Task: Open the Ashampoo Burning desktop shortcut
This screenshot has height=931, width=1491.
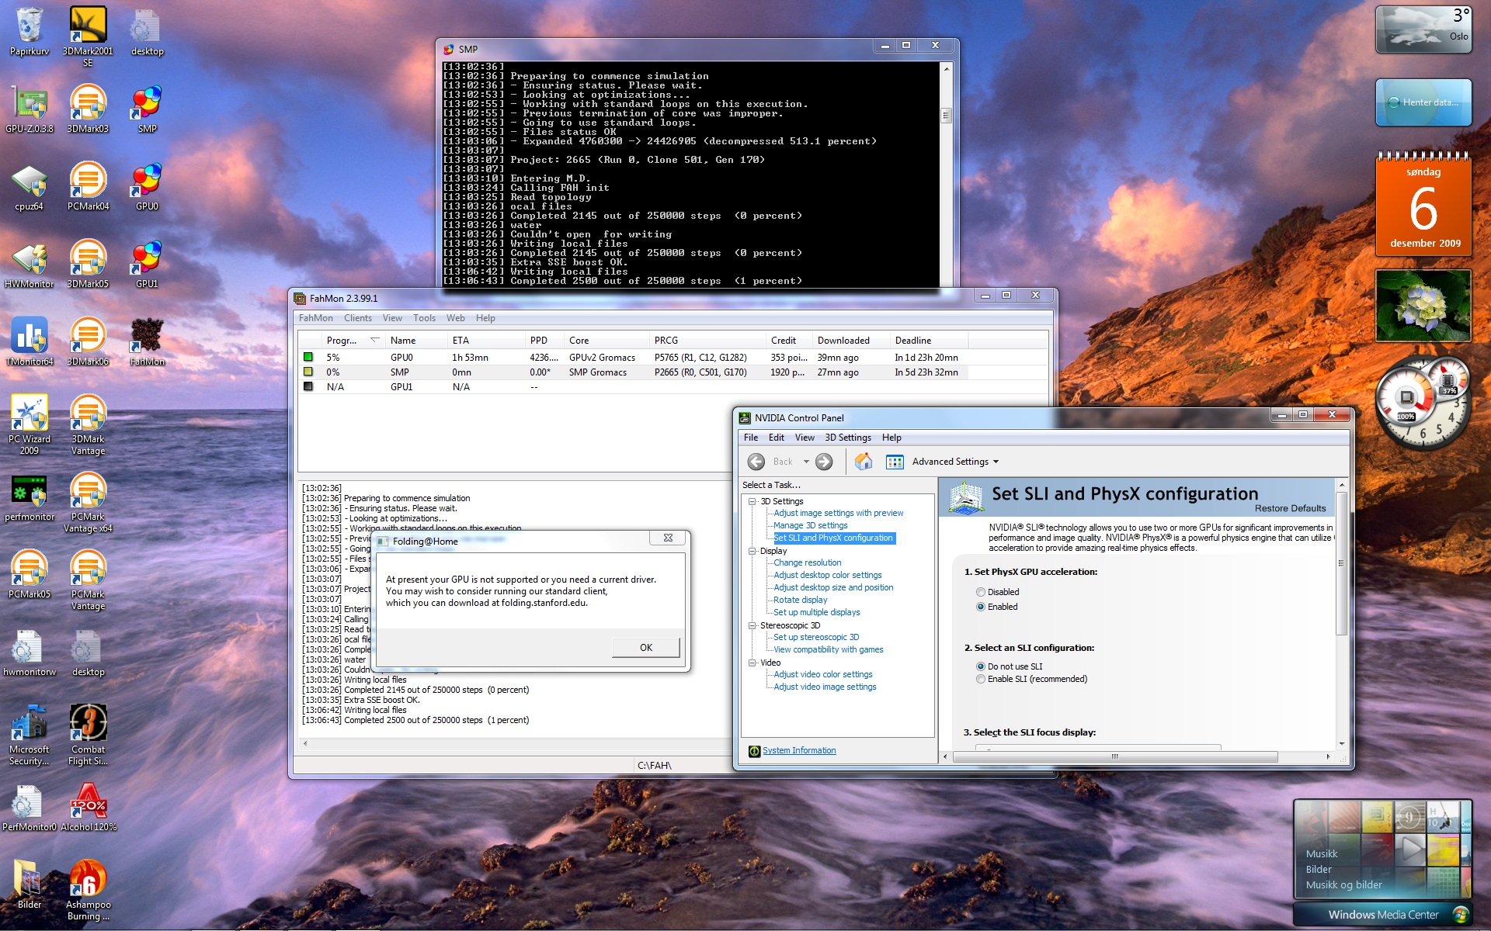Action: pos(88,890)
